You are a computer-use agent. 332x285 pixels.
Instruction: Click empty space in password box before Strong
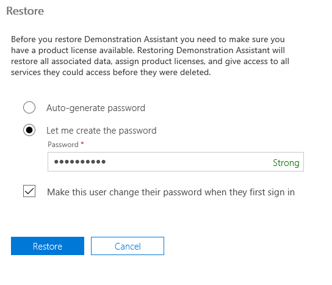pyautogui.click(x=189, y=162)
